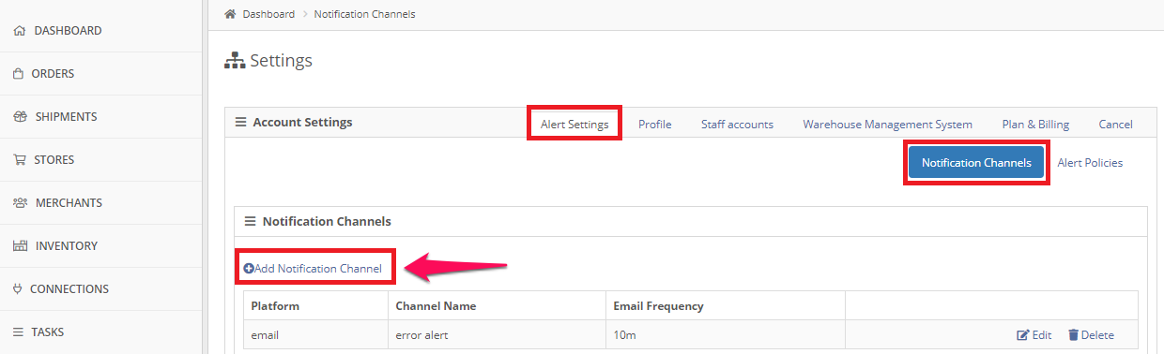Select the Warehouse Management System tab
The width and height of the screenshot is (1164, 354).
click(x=887, y=124)
